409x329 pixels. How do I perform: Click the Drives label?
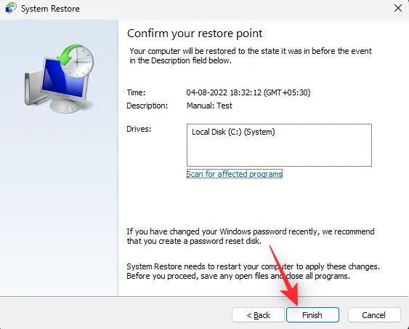(139, 129)
